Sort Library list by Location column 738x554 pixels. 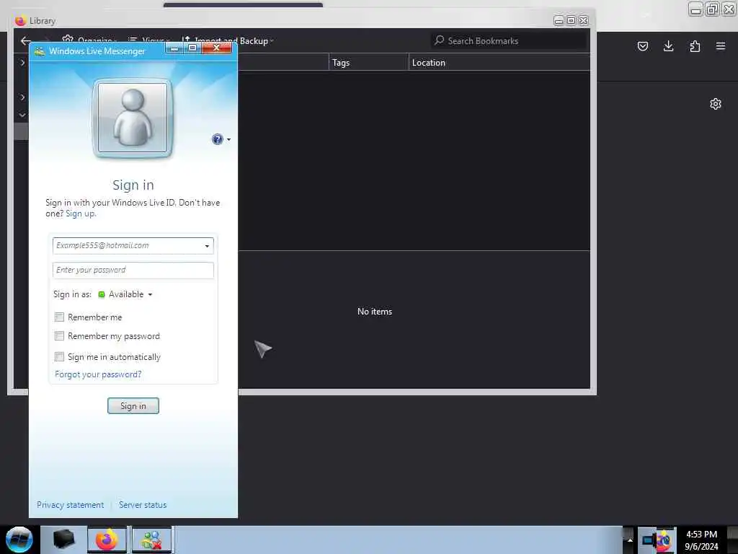[499, 63]
